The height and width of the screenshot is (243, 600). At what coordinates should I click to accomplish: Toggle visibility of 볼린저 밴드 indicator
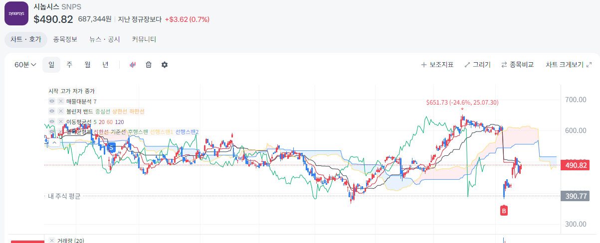tap(52, 111)
